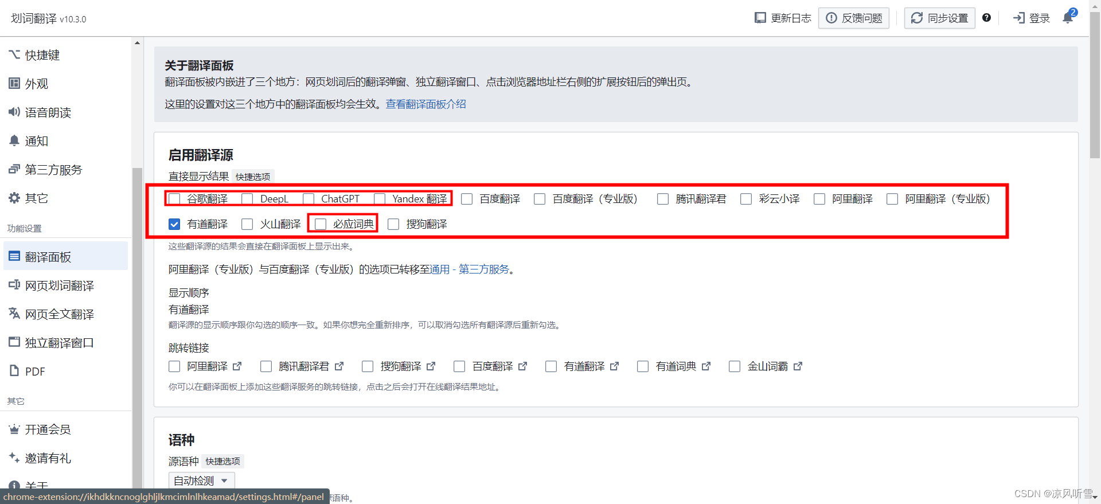Click external link icon next to 腾讯翻译君
Screen dimensions: 1101x504
(x=339, y=366)
